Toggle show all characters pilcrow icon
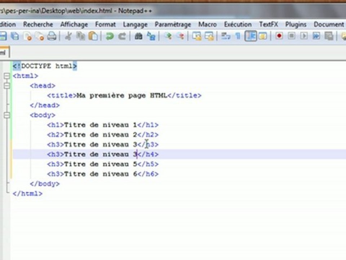Screen dimensions: 346x260 (238, 36)
